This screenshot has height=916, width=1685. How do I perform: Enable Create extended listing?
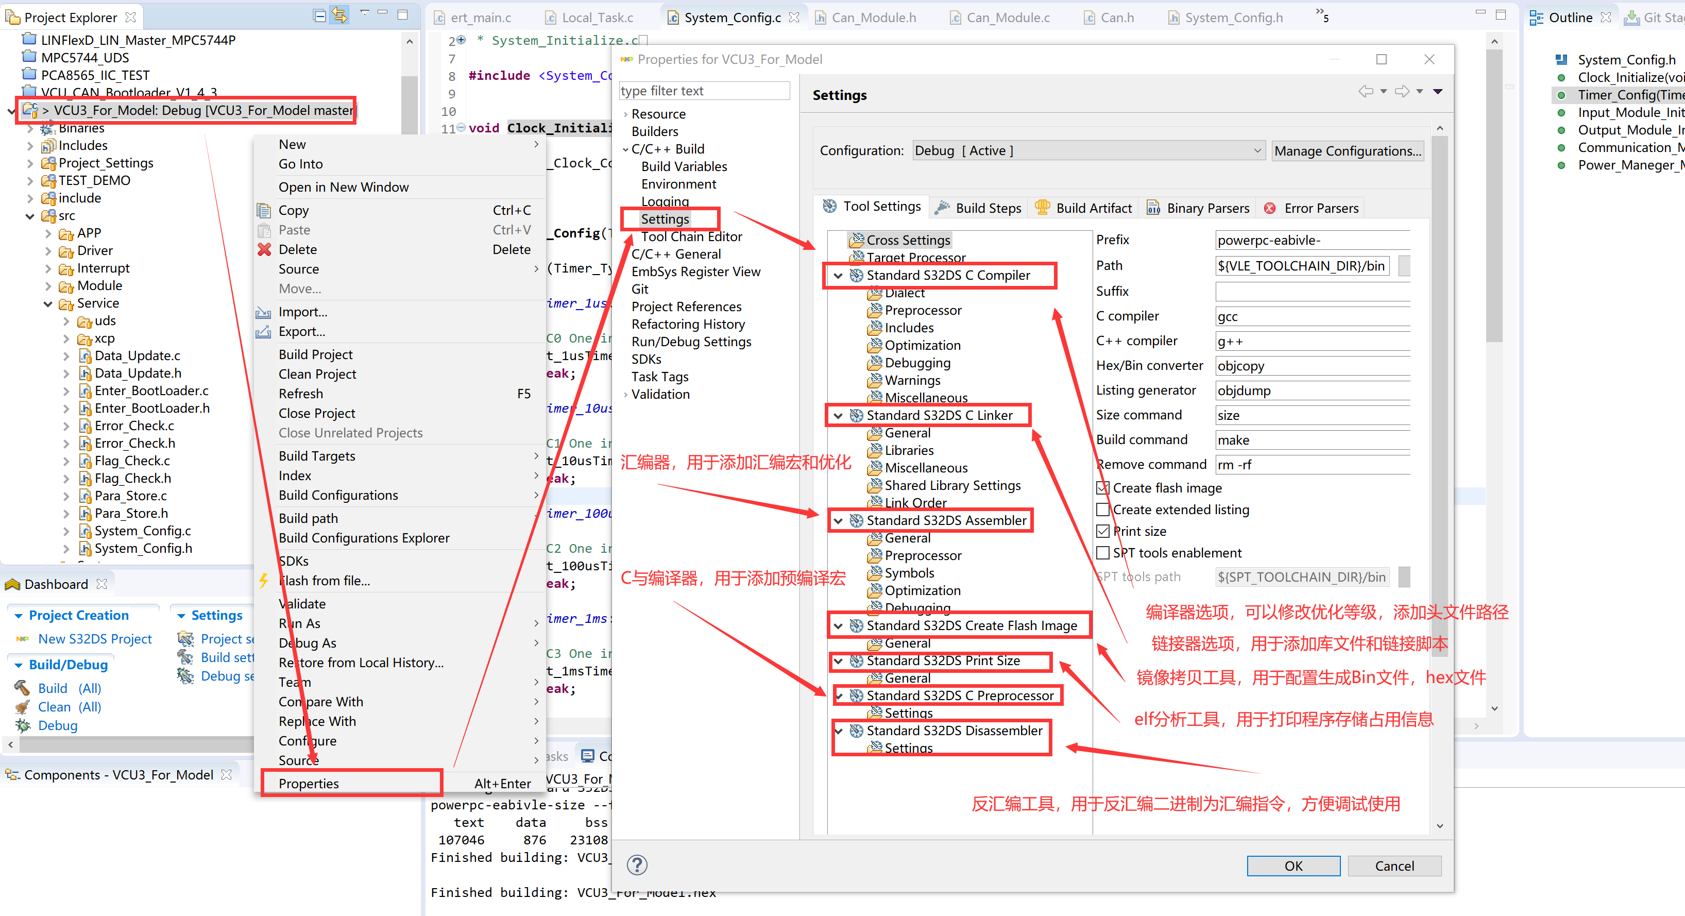1102,509
